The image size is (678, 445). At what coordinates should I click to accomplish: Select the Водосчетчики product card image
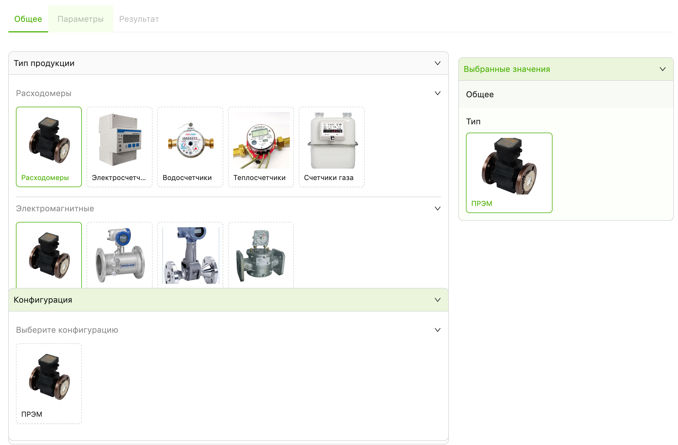click(x=190, y=140)
